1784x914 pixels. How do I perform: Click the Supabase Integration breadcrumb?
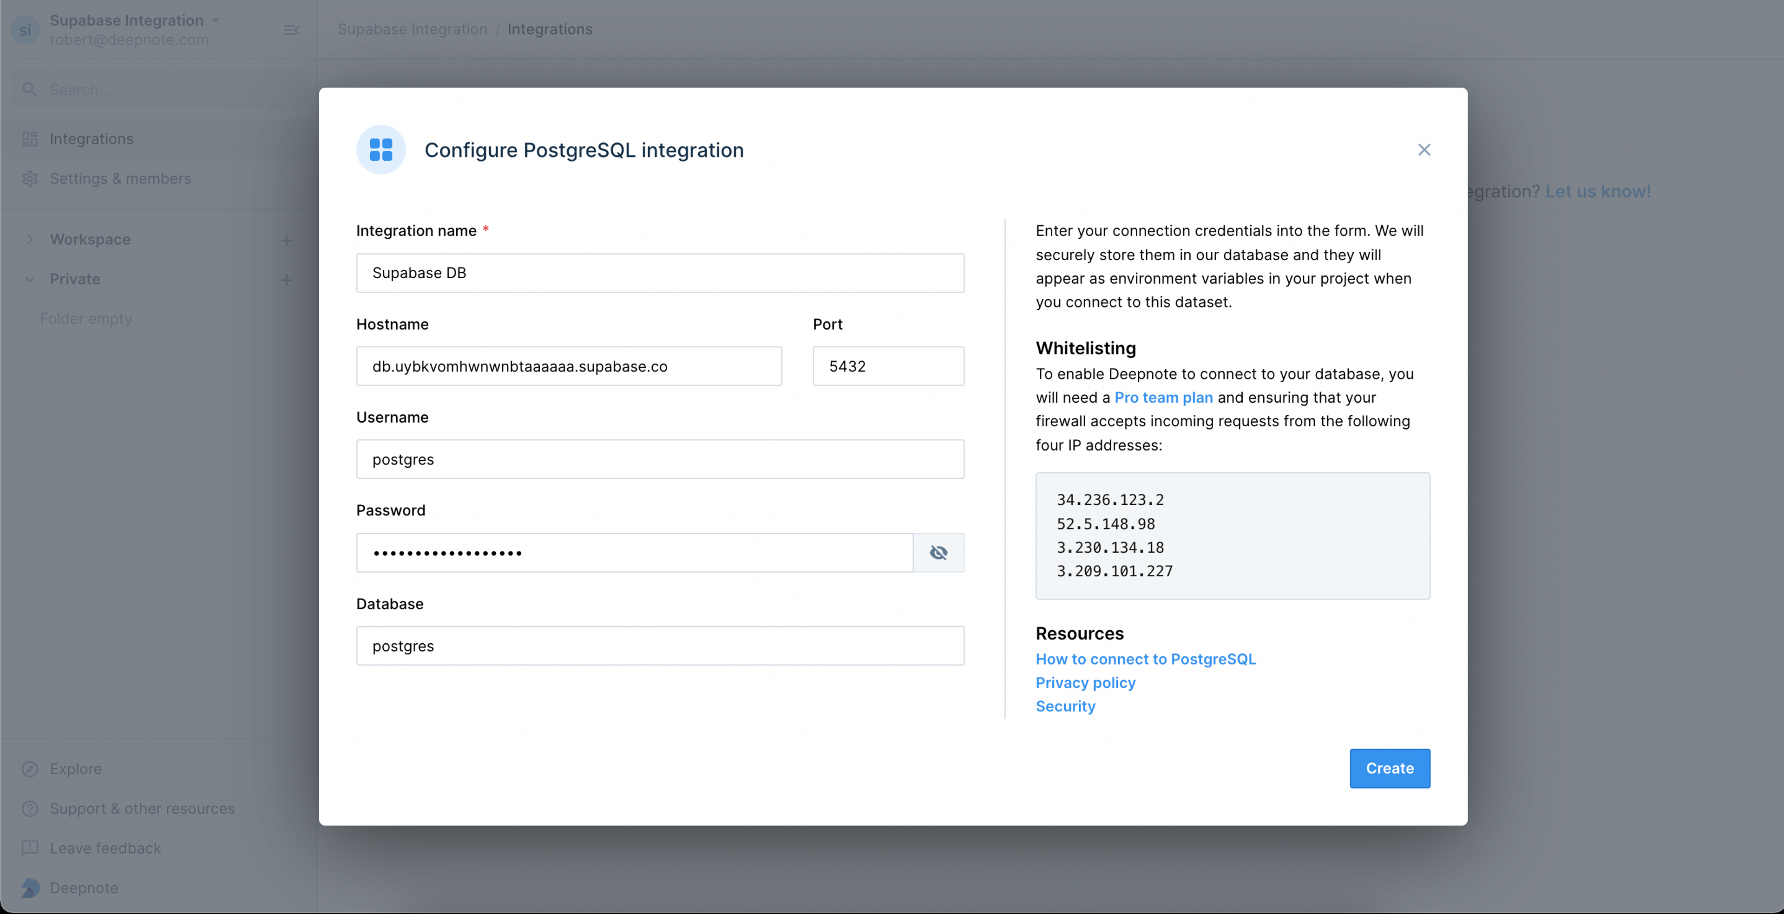[x=412, y=29]
